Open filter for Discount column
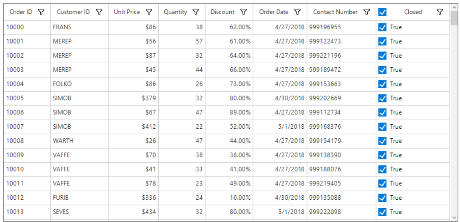The width and height of the screenshot is (460, 222). pyautogui.click(x=244, y=12)
